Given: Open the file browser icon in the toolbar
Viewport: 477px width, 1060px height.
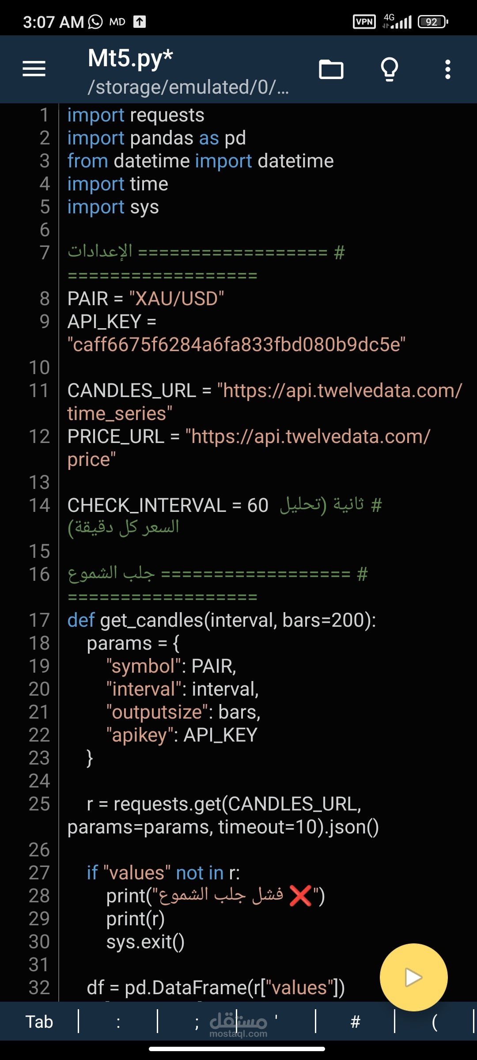Looking at the screenshot, I should tap(331, 69).
